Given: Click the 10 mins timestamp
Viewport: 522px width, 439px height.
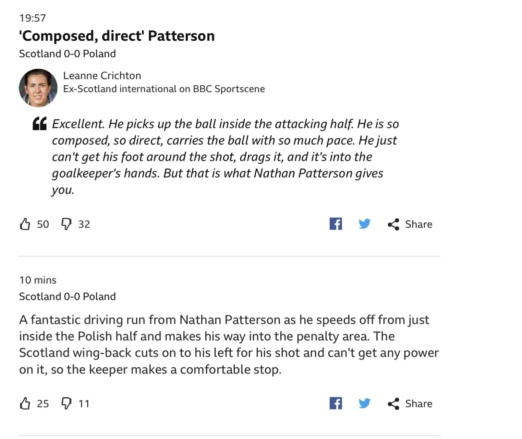Looking at the screenshot, I should click(x=38, y=280).
